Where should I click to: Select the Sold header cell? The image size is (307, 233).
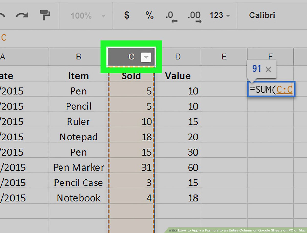click(131, 75)
